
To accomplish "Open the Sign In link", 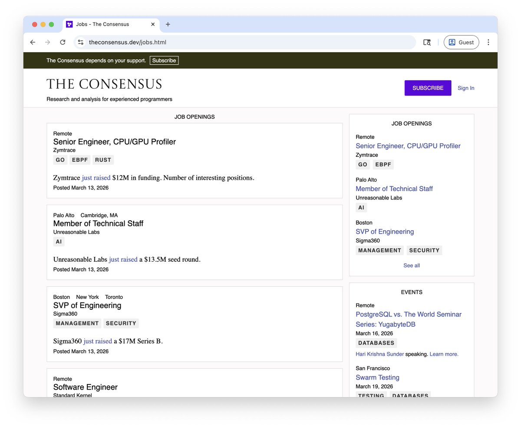I will (466, 88).
